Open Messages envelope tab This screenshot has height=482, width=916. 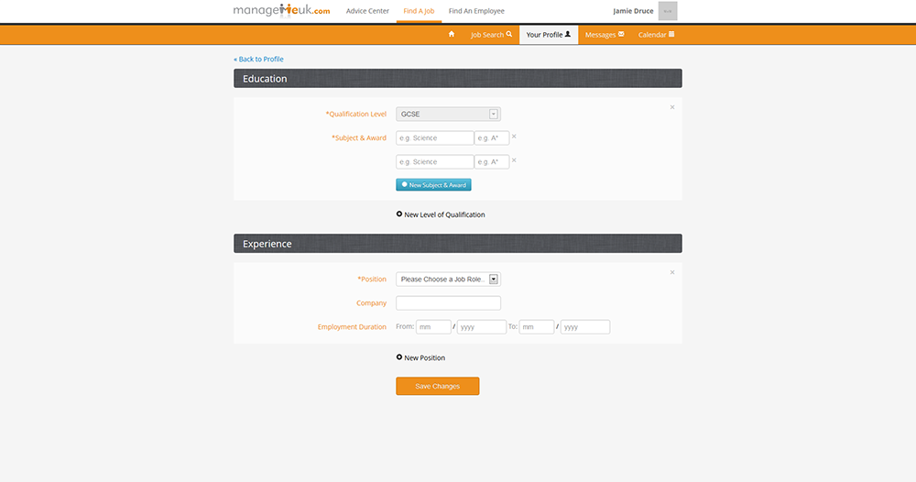[x=604, y=35]
